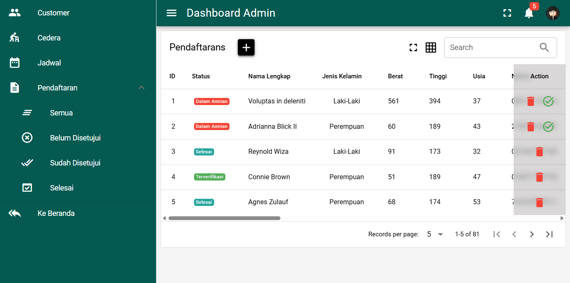Open the Belum Disetujui submenu item

[78, 138]
